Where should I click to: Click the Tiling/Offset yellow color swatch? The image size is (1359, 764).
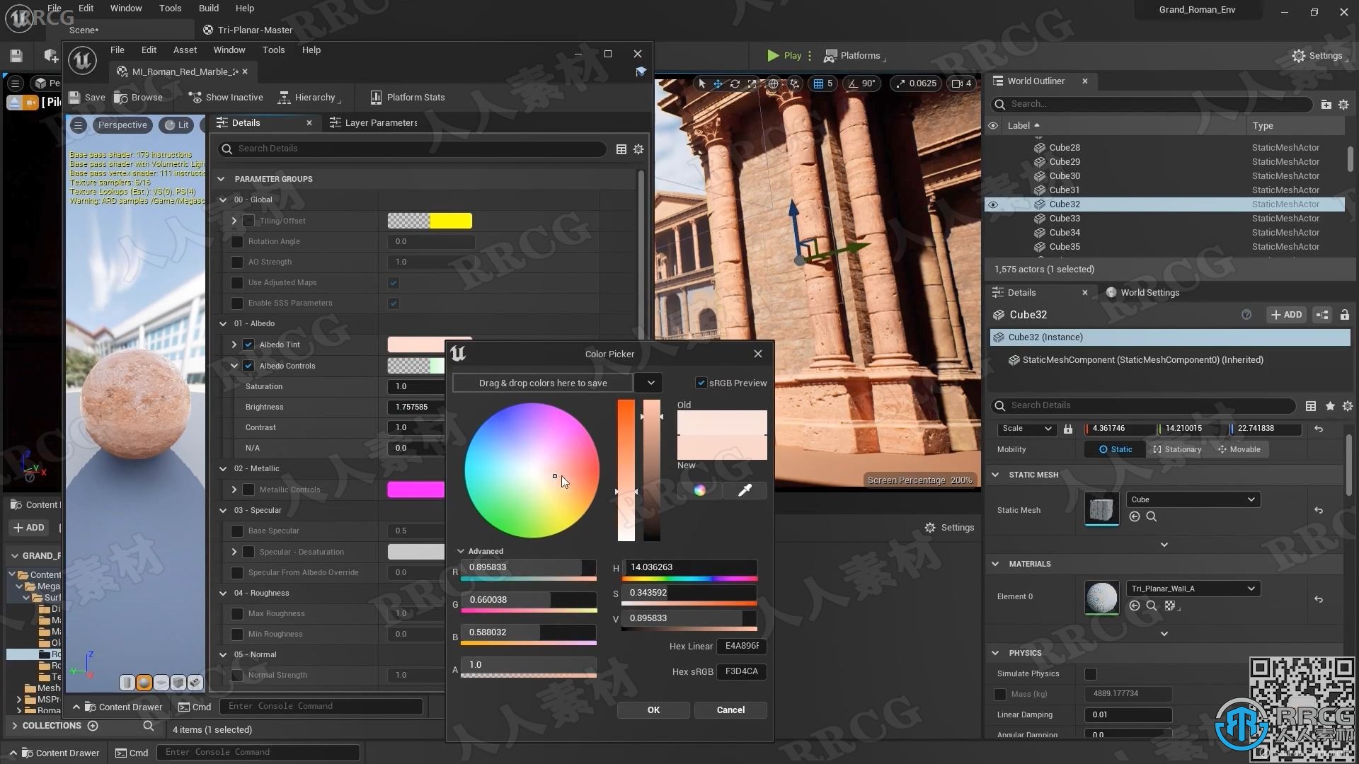point(430,221)
